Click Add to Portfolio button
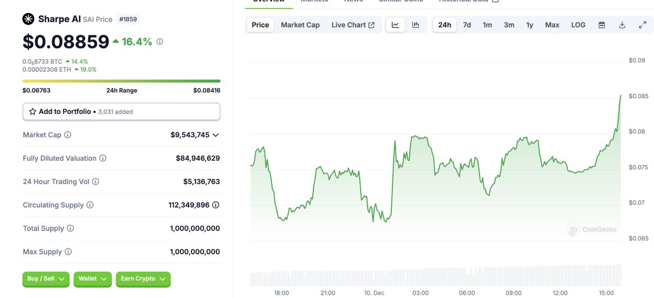Screen dimensions: 654x298 (121, 112)
